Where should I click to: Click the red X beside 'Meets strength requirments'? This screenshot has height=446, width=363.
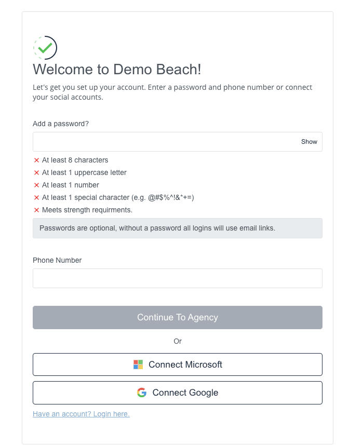pos(36,210)
